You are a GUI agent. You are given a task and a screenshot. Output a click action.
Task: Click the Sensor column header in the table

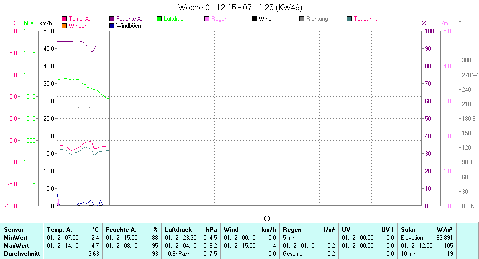[13, 229]
